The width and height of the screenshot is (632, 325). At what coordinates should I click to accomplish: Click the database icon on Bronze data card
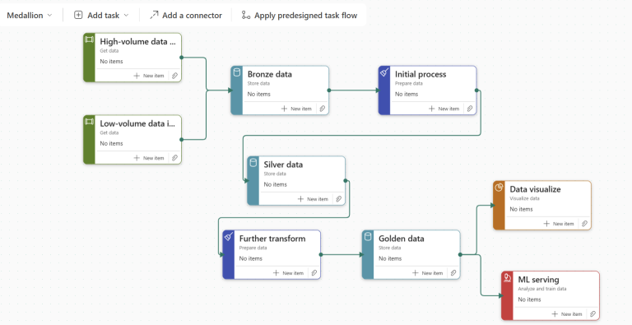click(237, 72)
